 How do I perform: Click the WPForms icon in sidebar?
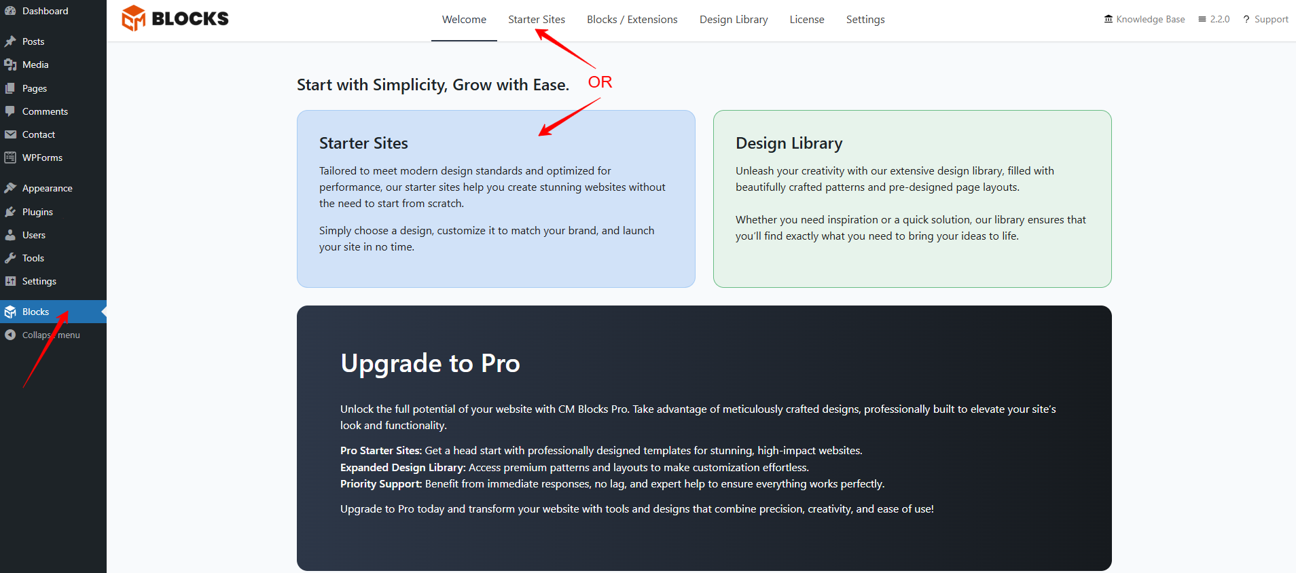[x=10, y=158]
